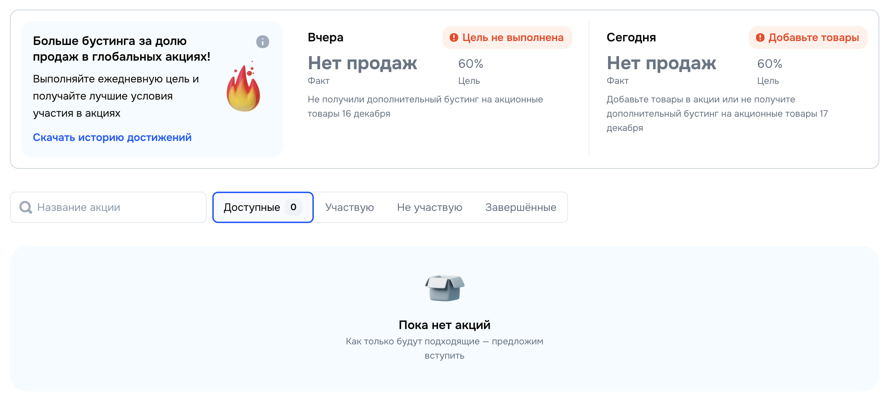The height and width of the screenshot is (394, 885).
Task: Click the 'Вчера' section heading
Action: click(325, 37)
